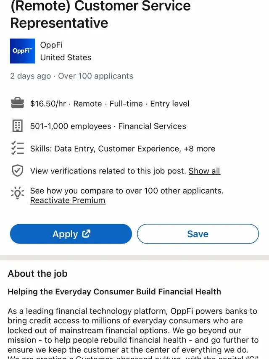This screenshot has width=269, height=359.
Task: Click '501-1,000 employees · Financial Services' line
Action: coord(108,126)
